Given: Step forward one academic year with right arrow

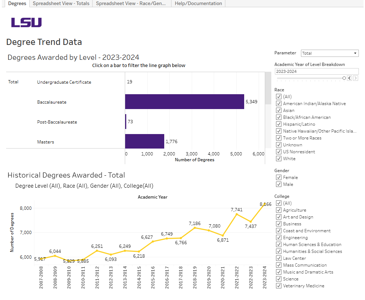Looking at the screenshot, I should 356,78.
